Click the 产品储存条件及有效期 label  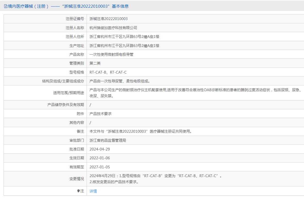click(x=65, y=105)
